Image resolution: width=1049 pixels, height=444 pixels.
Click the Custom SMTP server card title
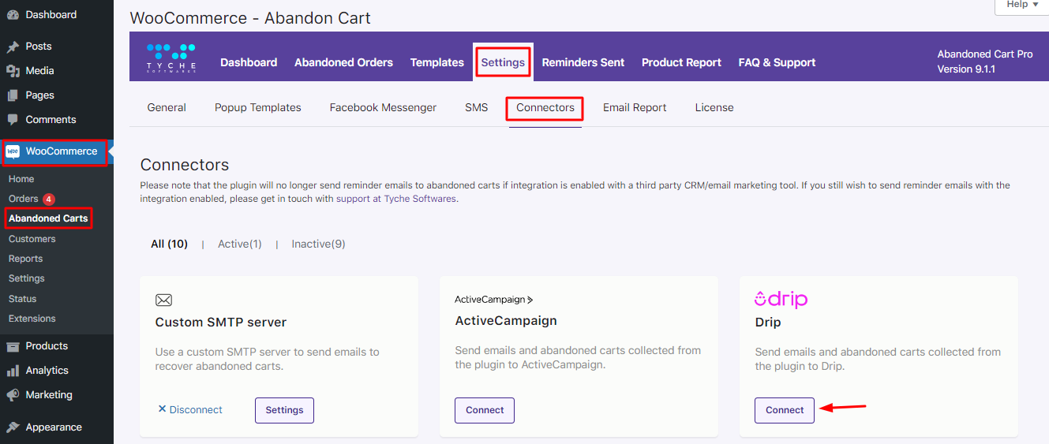(221, 323)
